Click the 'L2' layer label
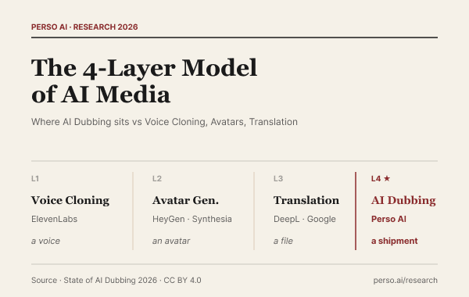This screenshot has height=297, width=469. 157,178
